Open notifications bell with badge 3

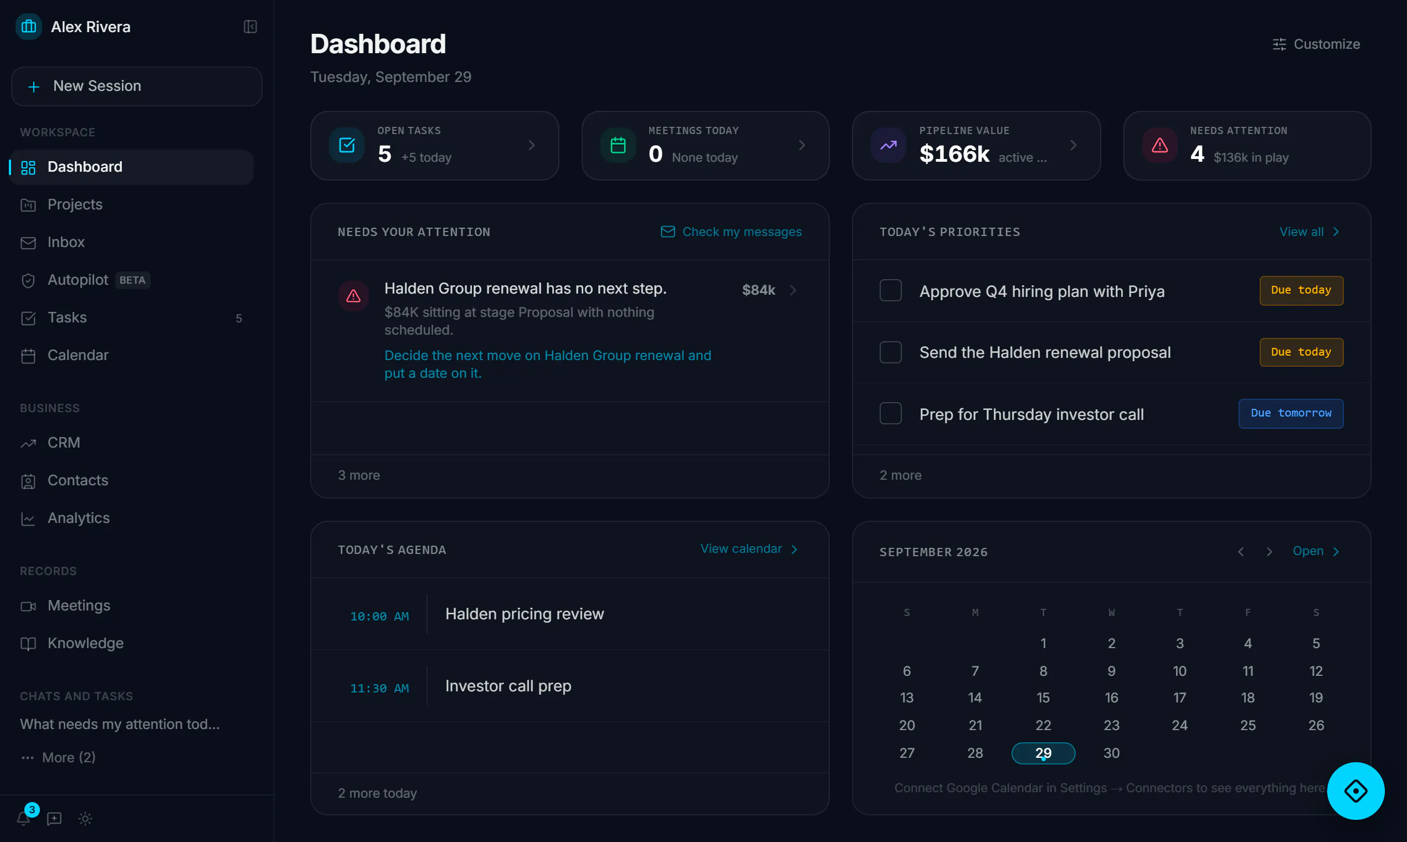(x=24, y=818)
